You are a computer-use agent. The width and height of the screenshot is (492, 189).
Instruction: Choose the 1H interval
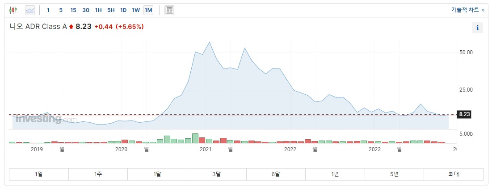(x=98, y=10)
